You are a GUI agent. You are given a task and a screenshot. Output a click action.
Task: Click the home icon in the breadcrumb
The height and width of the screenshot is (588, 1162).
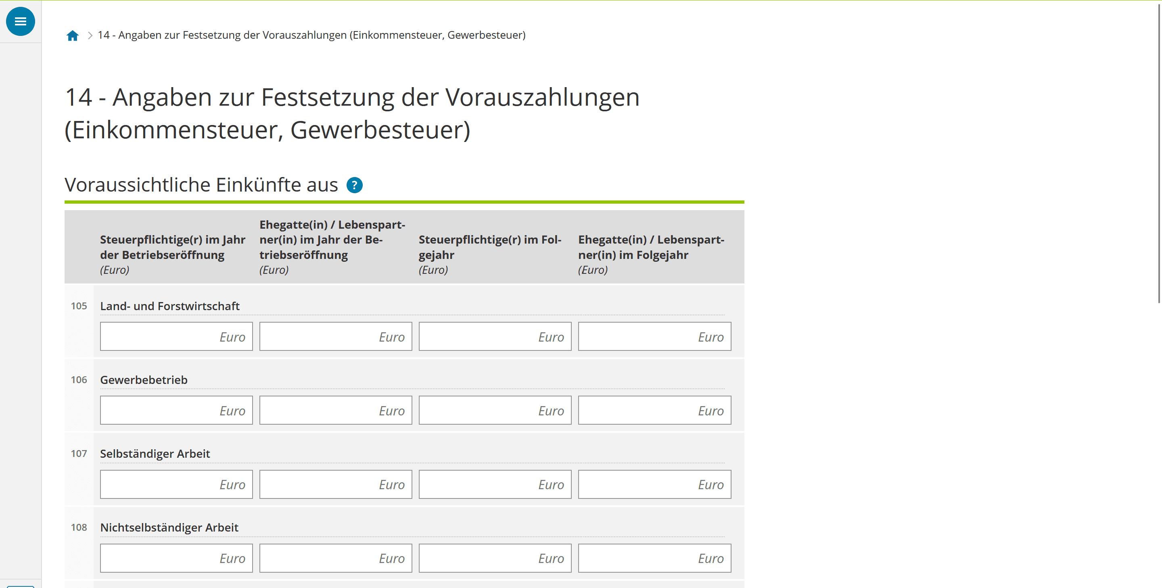pyautogui.click(x=73, y=35)
